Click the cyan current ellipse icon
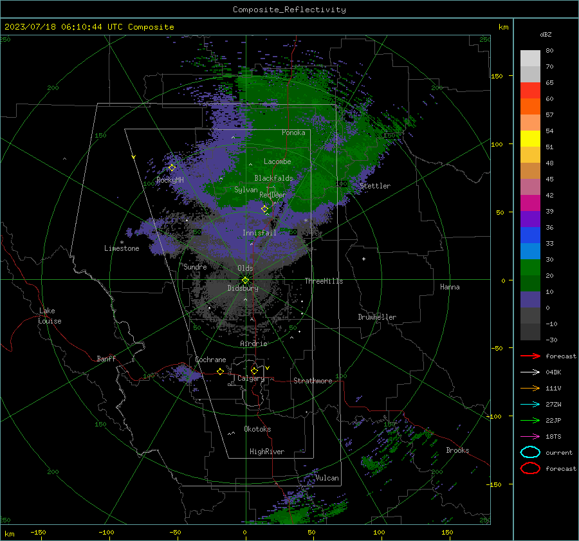The image size is (579, 541). point(530,452)
